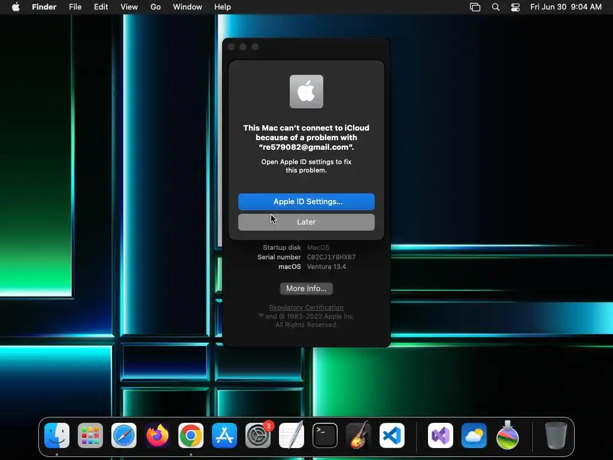This screenshot has height=460, width=613.
Task: Open the Go menu
Action: (156, 7)
